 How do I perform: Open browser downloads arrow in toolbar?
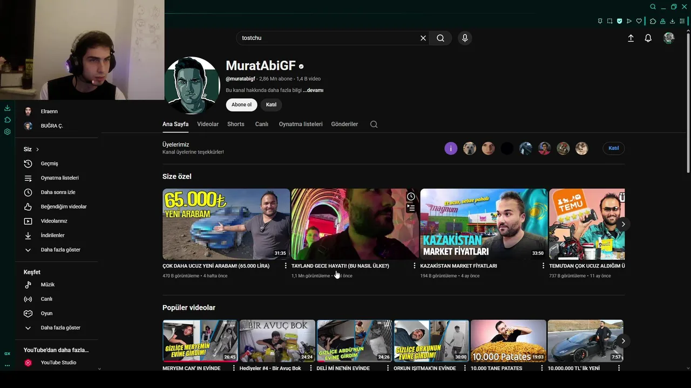pyautogui.click(x=672, y=21)
